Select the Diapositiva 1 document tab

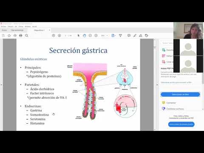pyautogui.click(x=39, y=30)
